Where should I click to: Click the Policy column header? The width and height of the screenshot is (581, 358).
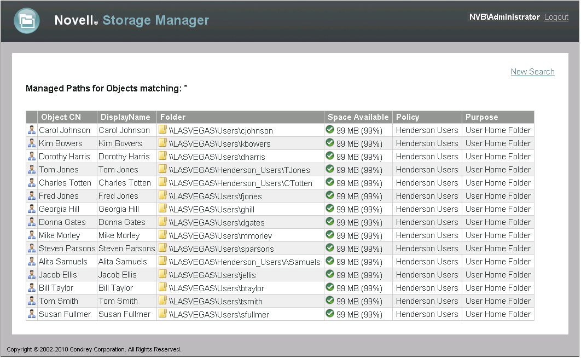pos(408,117)
